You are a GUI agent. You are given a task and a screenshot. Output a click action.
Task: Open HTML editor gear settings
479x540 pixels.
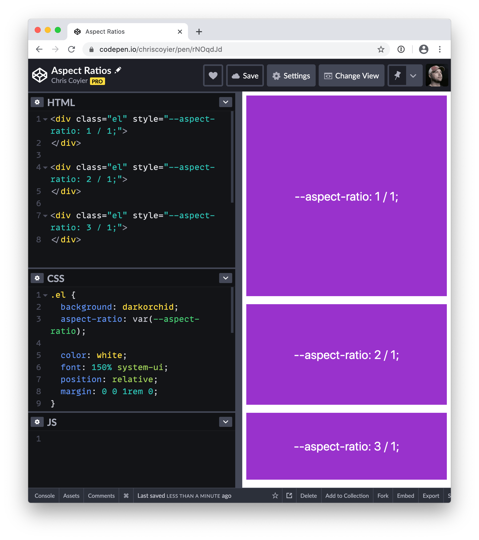click(37, 102)
